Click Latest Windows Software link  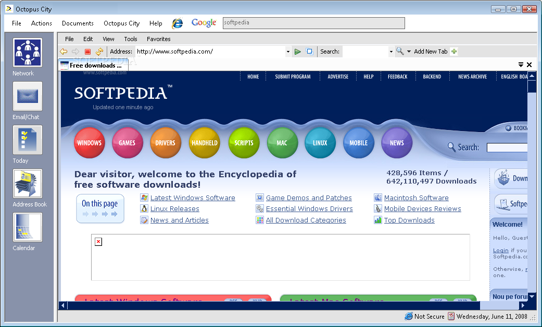click(193, 198)
